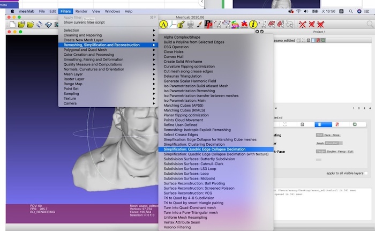Click the Wi-Fi status icon in menu bar
375x231 pixels.
(x=298, y=11)
